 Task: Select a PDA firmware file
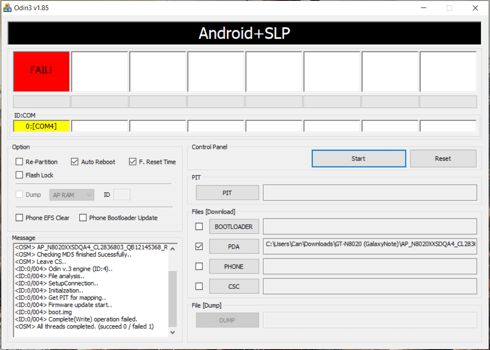click(x=234, y=246)
